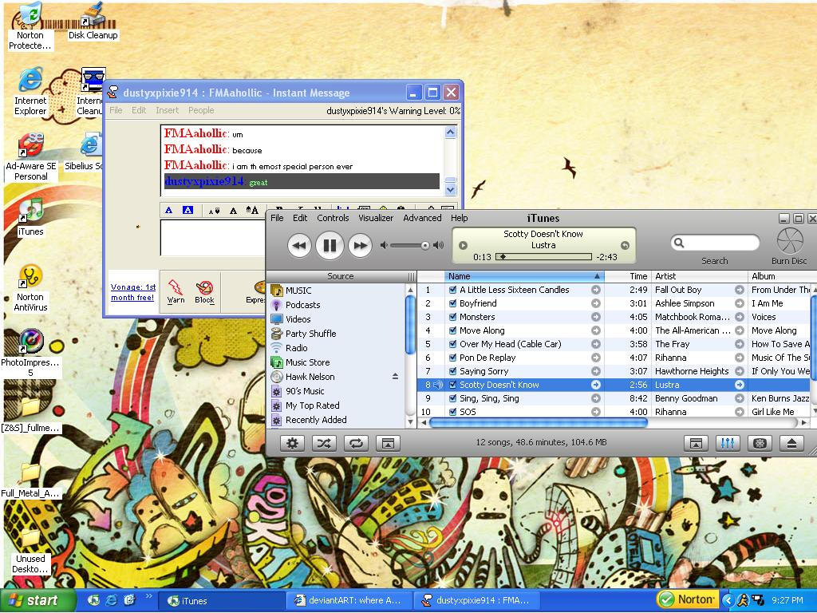Select the Disk Cleanup desktop shortcut

[x=93, y=22]
